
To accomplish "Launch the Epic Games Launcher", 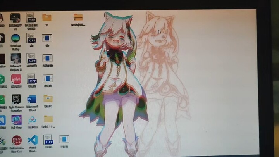I will coord(16,98).
